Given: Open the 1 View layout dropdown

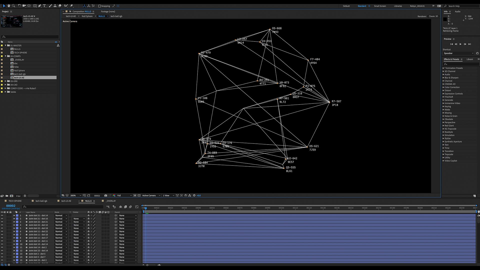Looking at the screenshot, I should [x=168, y=195].
